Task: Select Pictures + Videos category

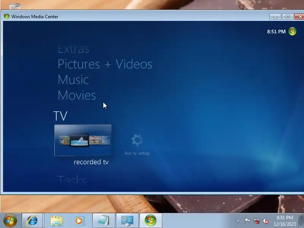Action: click(105, 64)
